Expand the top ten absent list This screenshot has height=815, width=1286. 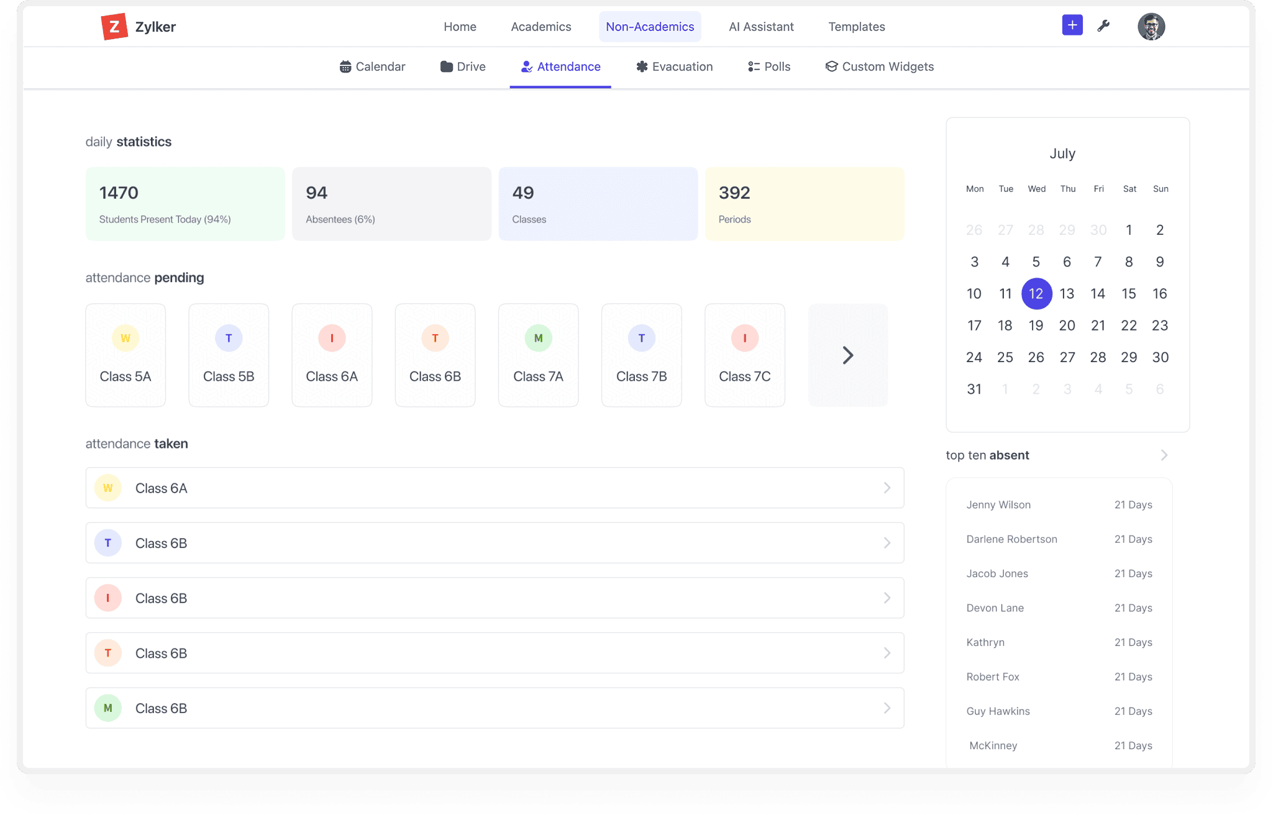tap(1164, 455)
